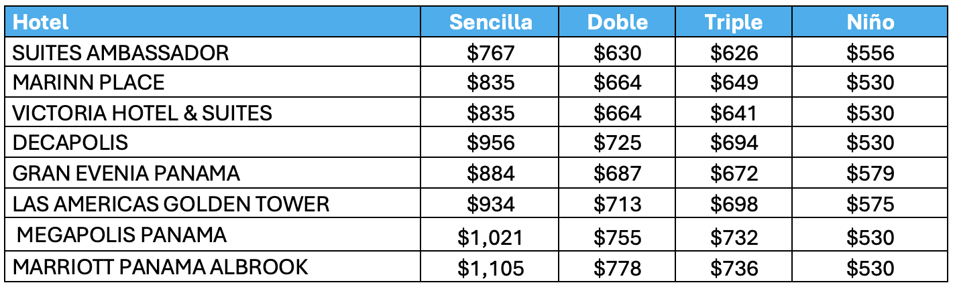Screen dimensions: 955x289
Task: Select the $1,021 Megapolis Sencilla price
Action: (491, 237)
